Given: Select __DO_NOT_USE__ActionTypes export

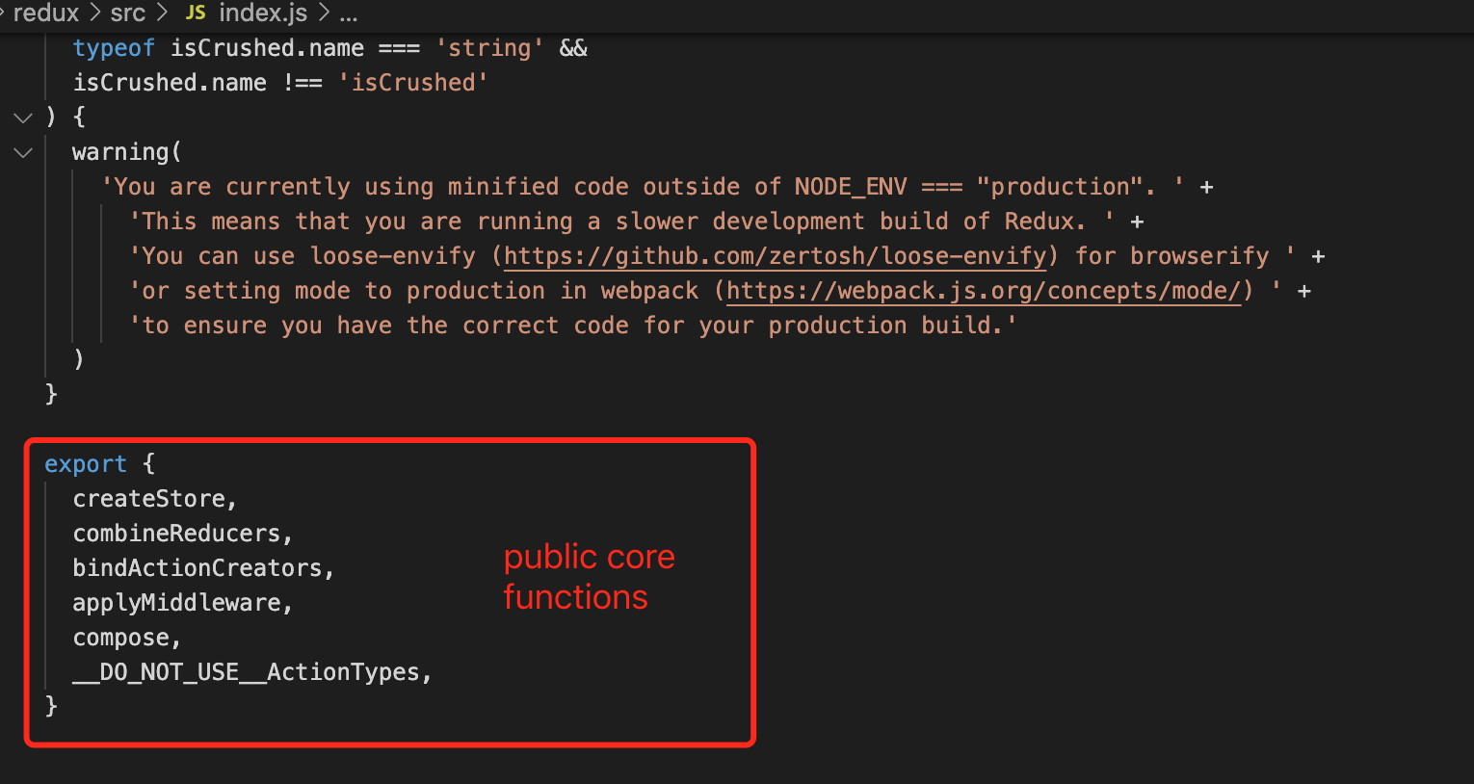Looking at the screenshot, I should (247, 672).
